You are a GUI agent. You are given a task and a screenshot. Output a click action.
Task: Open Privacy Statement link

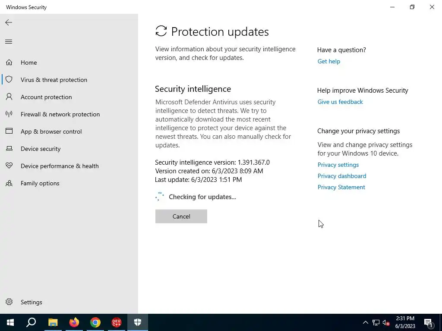click(341, 187)
